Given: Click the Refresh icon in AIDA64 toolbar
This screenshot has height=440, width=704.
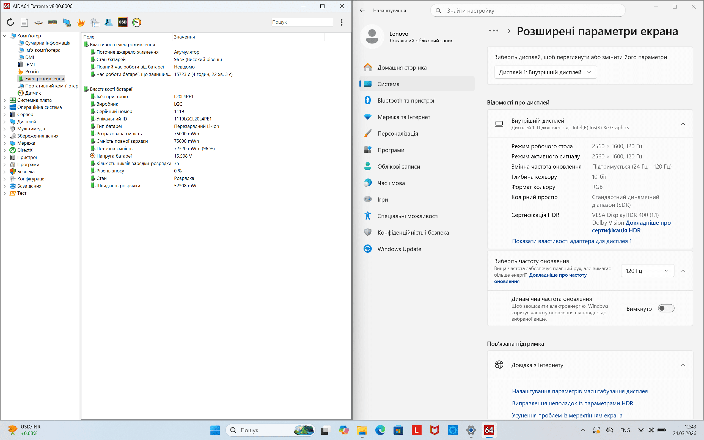Looking at the screenshot, I should 10,22.
